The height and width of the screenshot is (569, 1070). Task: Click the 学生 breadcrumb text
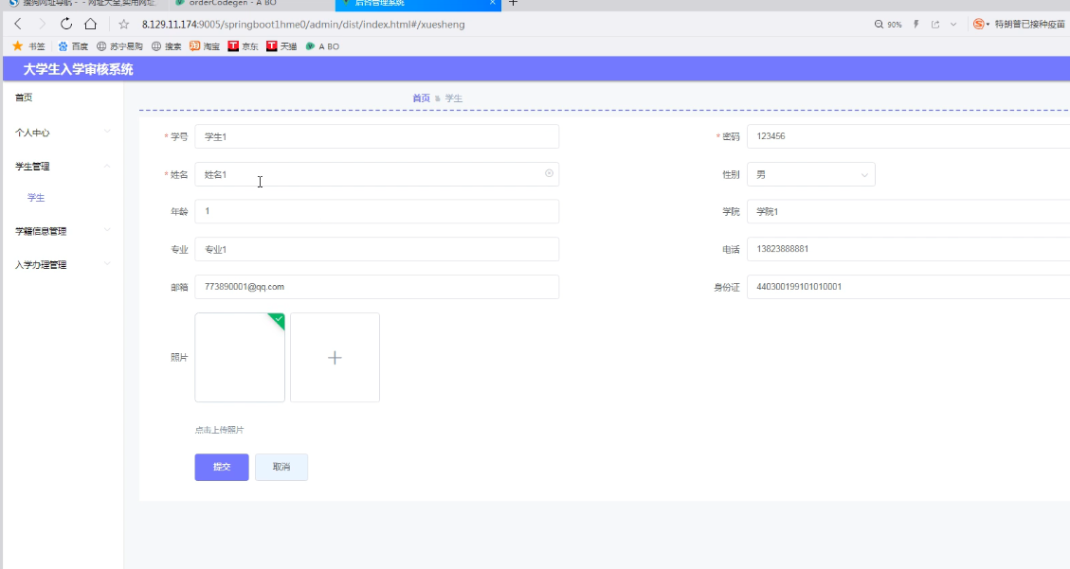pos(454,98)
